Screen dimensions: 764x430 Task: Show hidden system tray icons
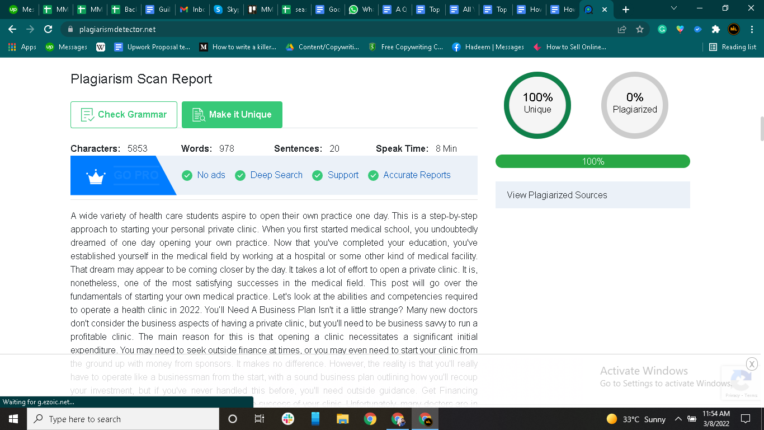pos(678,419)
